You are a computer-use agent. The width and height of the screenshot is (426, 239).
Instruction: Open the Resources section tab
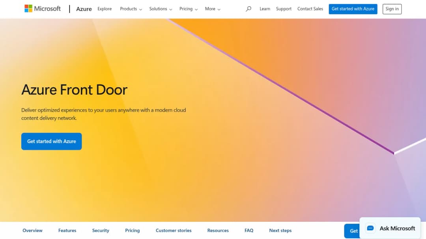(x=218, y=230)
